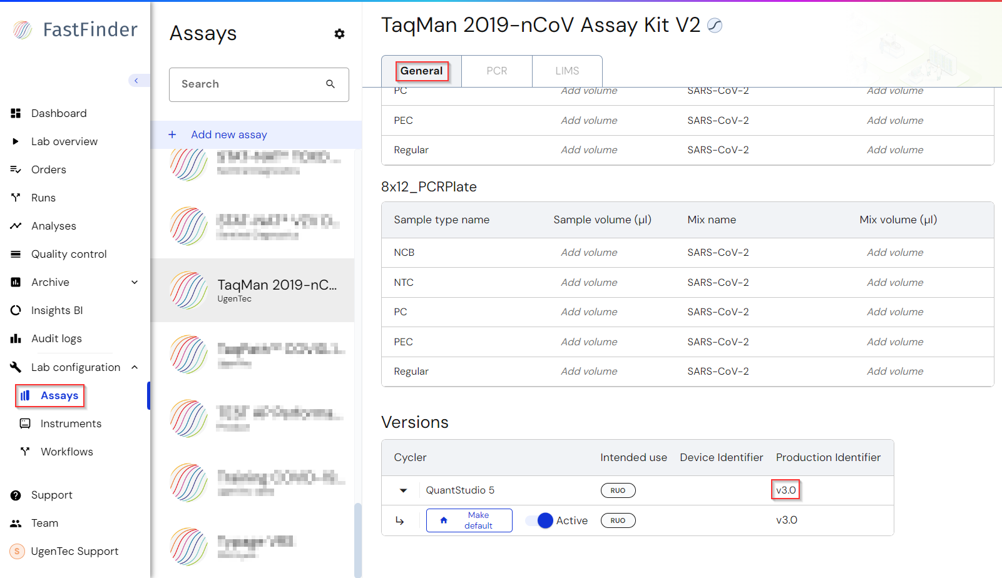Image resolution: width=1002 pixels, height=578 pixels.
Task: Select TaqMan 2019-nC... assay in list
Action: (253, 290)
